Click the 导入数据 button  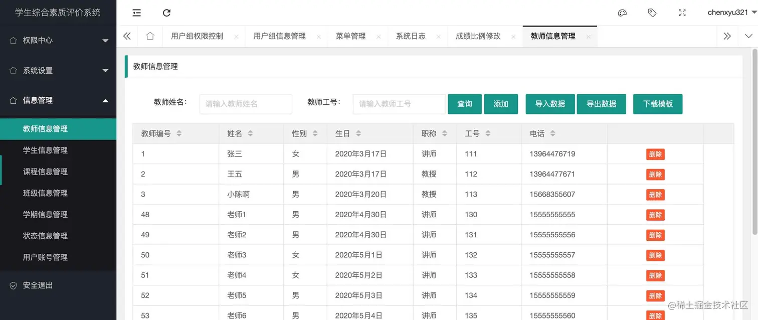click(550, 104)
